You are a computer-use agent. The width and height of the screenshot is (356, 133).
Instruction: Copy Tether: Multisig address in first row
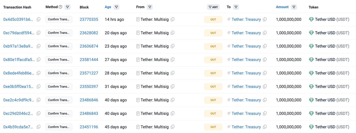pos(173,20)
